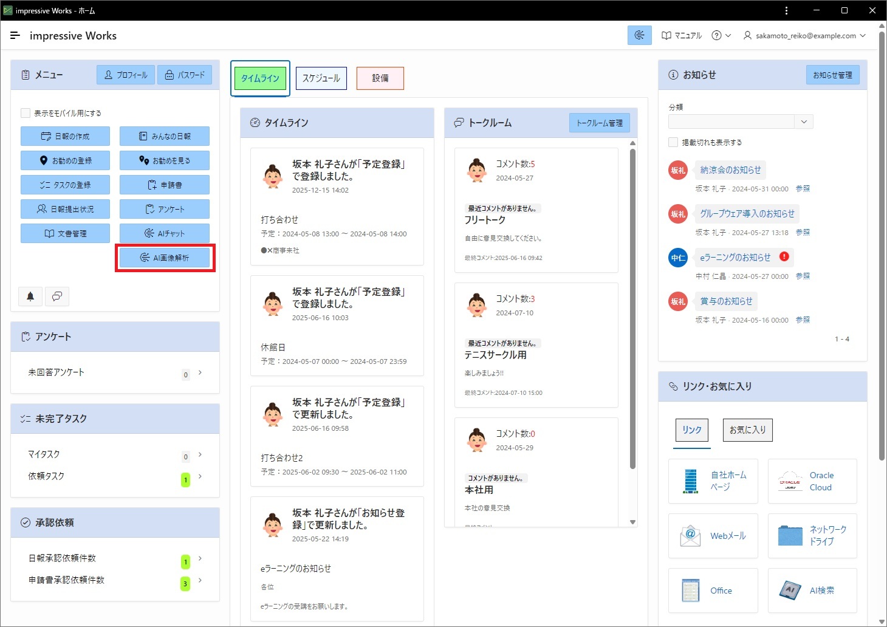The height and width of the screenshot is (627, 887).
Task: Click the AI画像解析 button
Action: pos(165,258)
